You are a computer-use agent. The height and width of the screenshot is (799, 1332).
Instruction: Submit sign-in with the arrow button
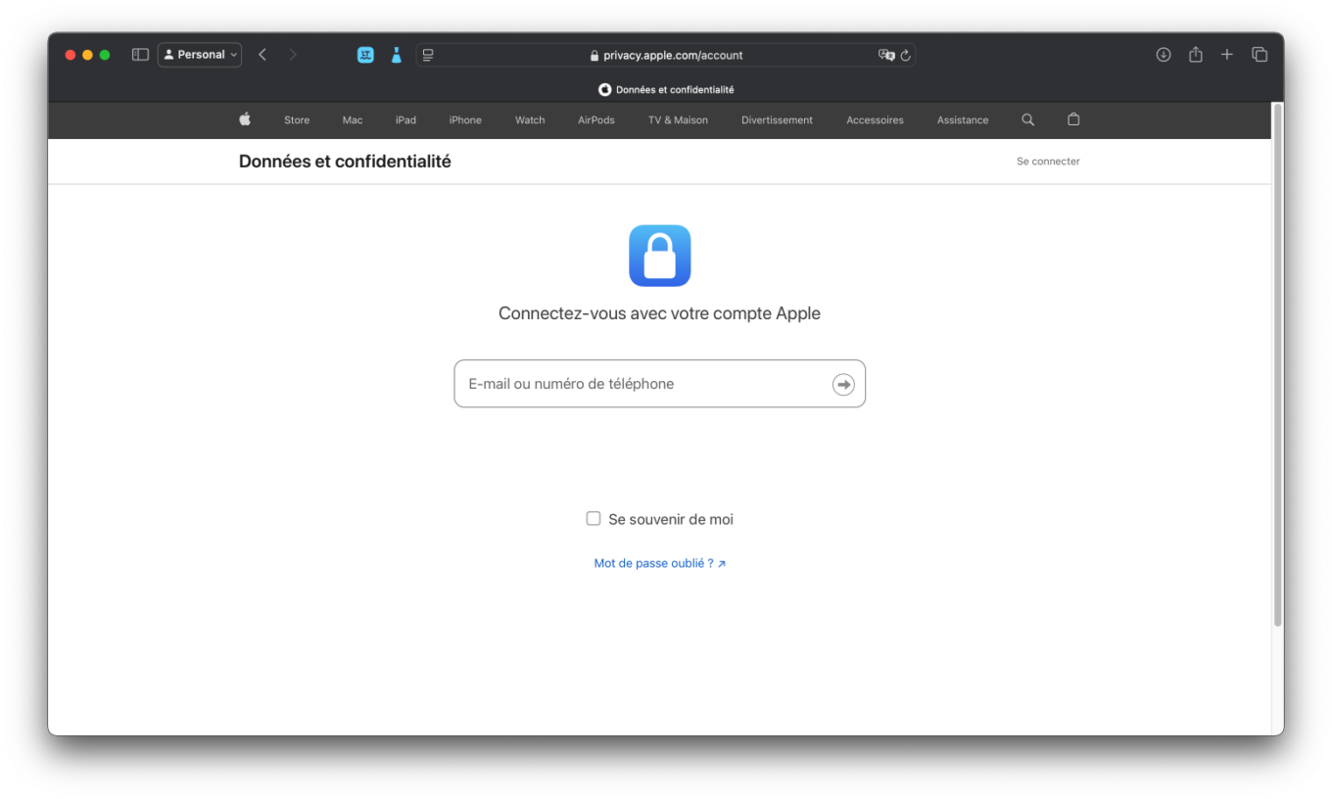tap(843, 385)
